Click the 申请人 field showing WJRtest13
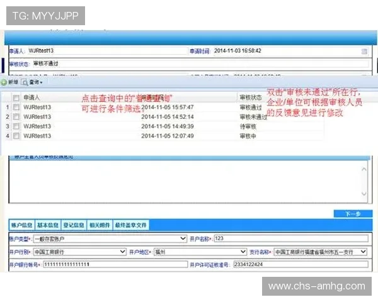Screen dimensions: 378x302 (107, 51)
